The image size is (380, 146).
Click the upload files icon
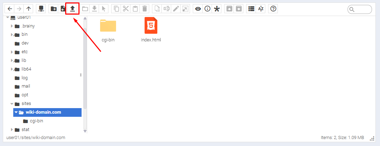pyautogui.click(x=73, y=9)
